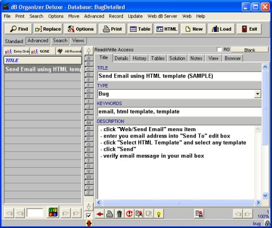Click the red left arrow icon

click(x=100, y=214)
